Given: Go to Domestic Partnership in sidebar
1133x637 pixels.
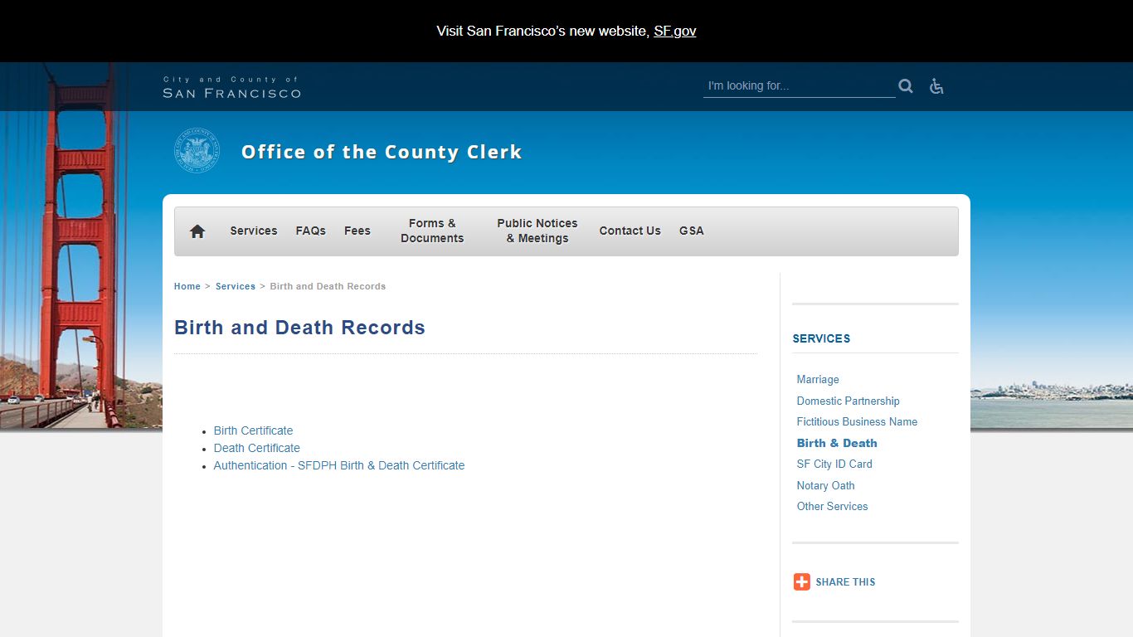Looking at the screenshot, I should 848,401.
